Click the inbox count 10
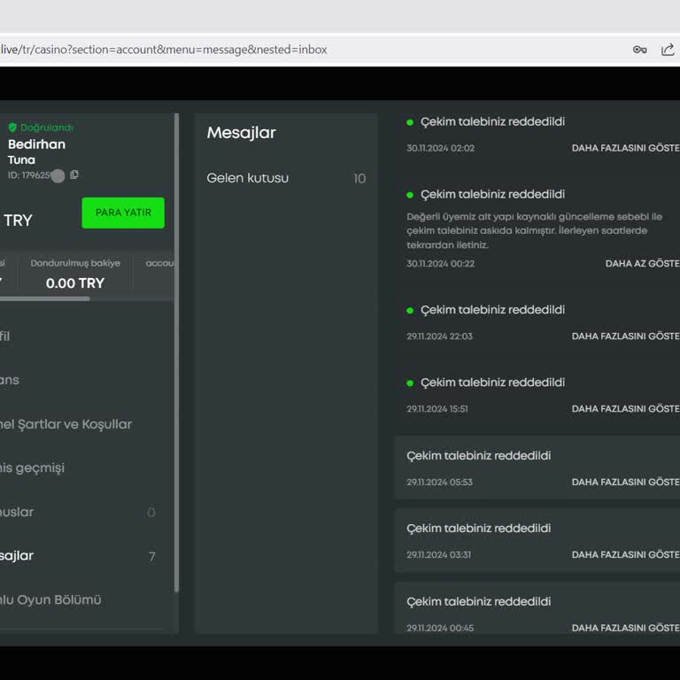Screen dimensions: 680x680 [359, 179]
